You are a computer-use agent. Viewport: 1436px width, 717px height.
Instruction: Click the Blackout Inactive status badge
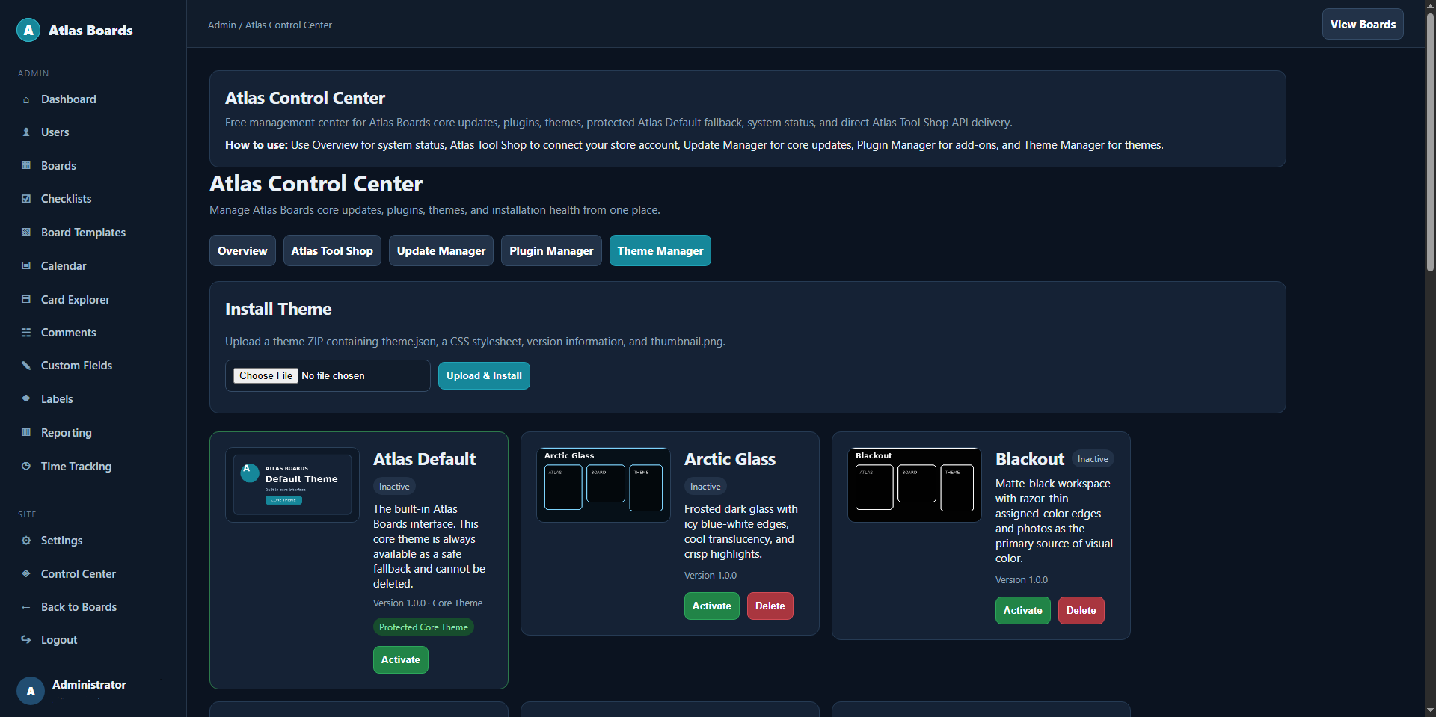[1093, 459]
